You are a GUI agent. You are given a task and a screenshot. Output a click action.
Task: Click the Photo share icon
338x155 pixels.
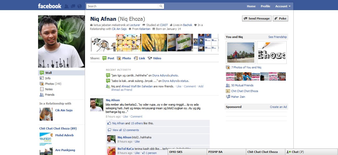tap(119, 58)
